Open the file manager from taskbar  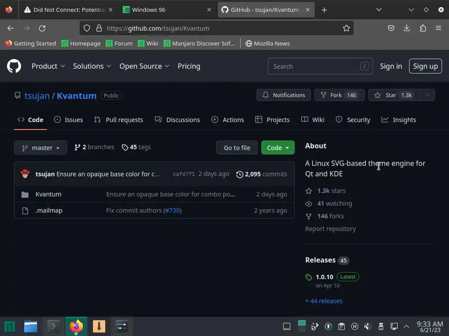coord(31,326)
